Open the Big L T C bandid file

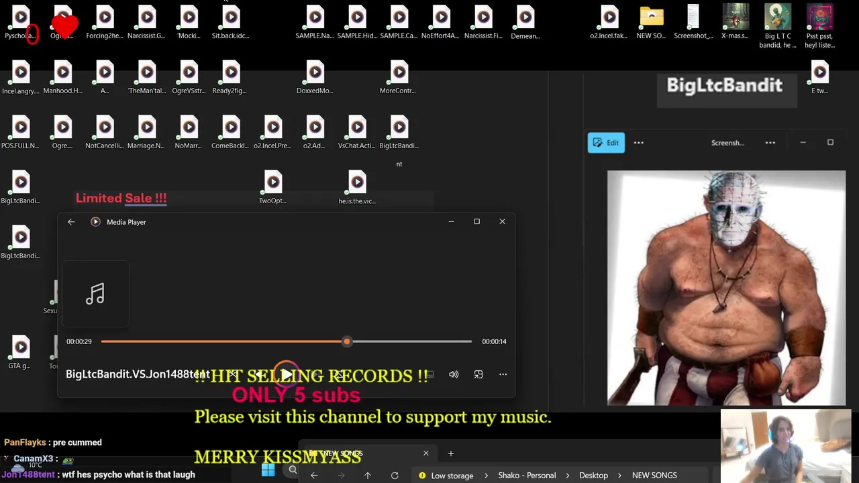(x=777, y=27)
